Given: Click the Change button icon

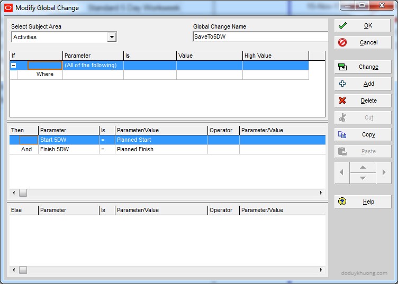Looking at the screenshot, I should [342, 67].
